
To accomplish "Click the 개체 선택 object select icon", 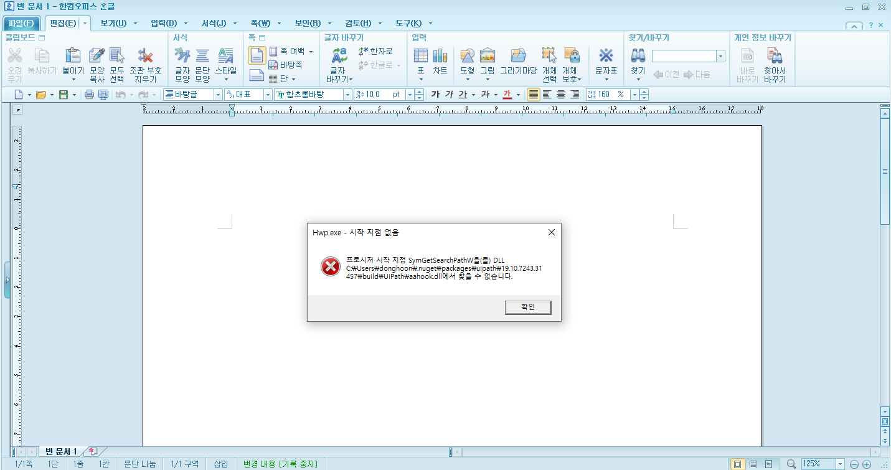I will click(549, 56).
